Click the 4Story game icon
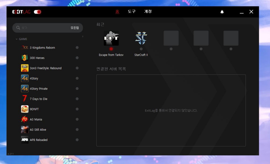 point(25,78)
